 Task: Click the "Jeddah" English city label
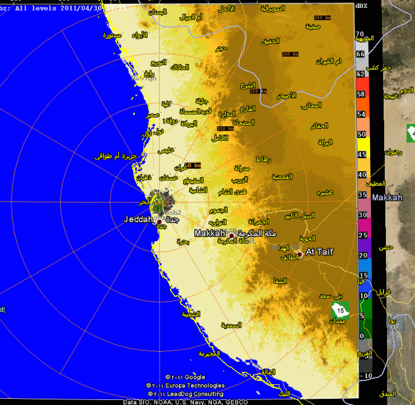138,219
